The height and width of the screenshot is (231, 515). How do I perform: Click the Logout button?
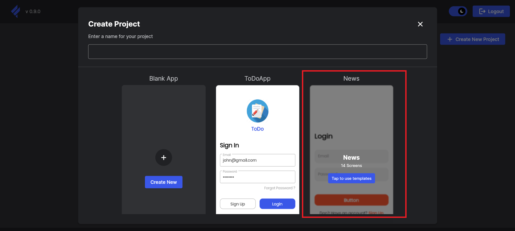[x=491, y=11]
